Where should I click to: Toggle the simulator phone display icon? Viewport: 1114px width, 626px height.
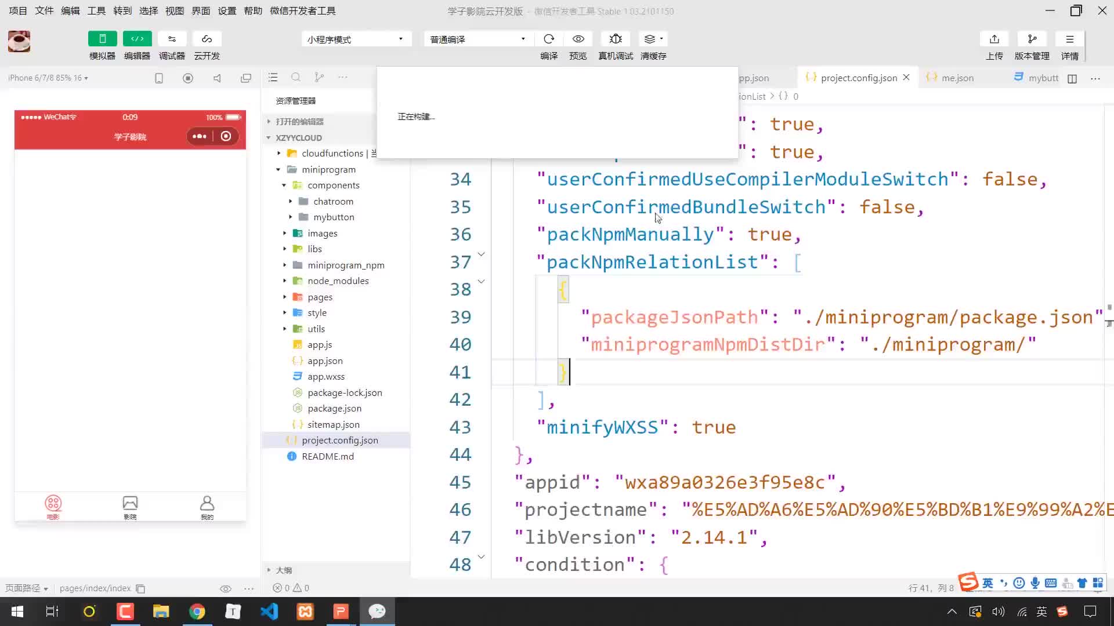pyautogui.click(x=159, y=78)
